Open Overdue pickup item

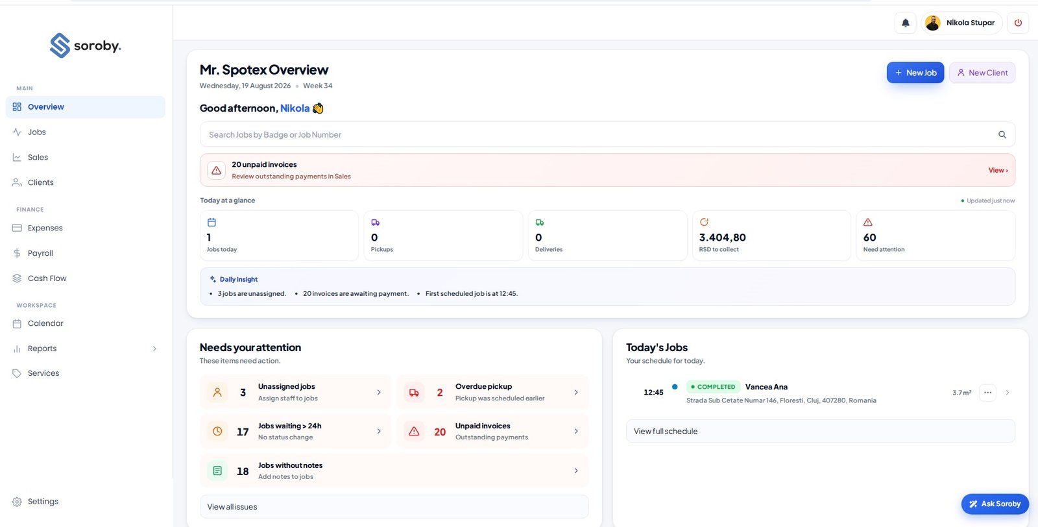click(x=492, y=392)
